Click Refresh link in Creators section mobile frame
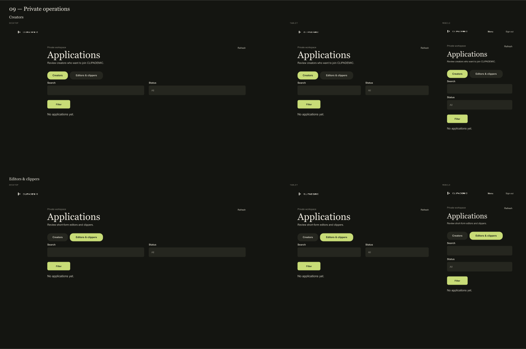This screenshot has width=526, height=349. tap(508, 47)
